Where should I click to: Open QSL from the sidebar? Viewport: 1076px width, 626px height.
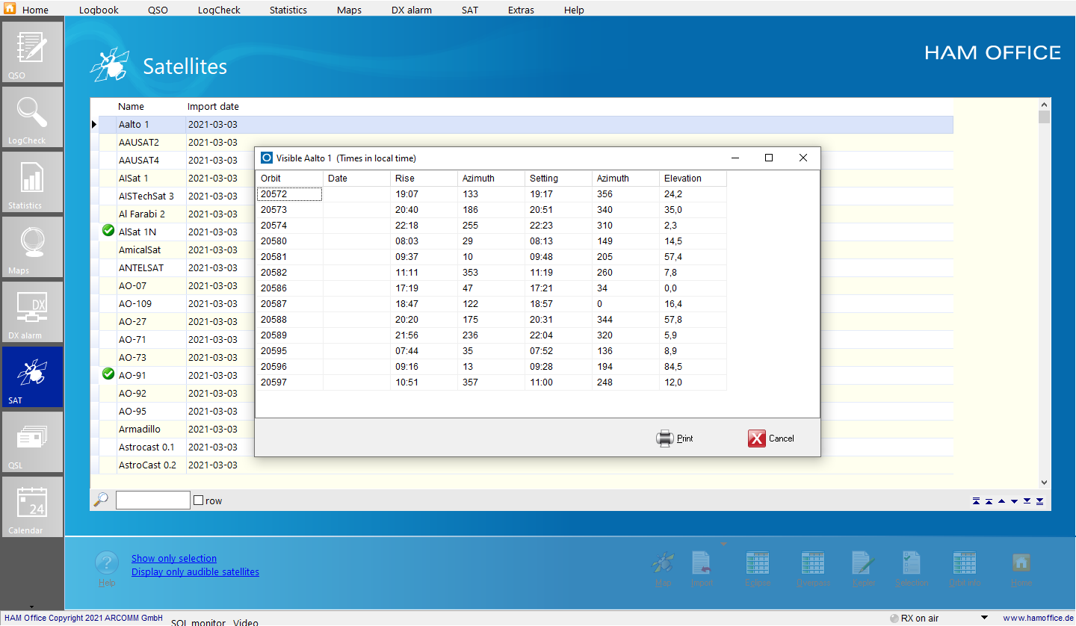point(32,441)
